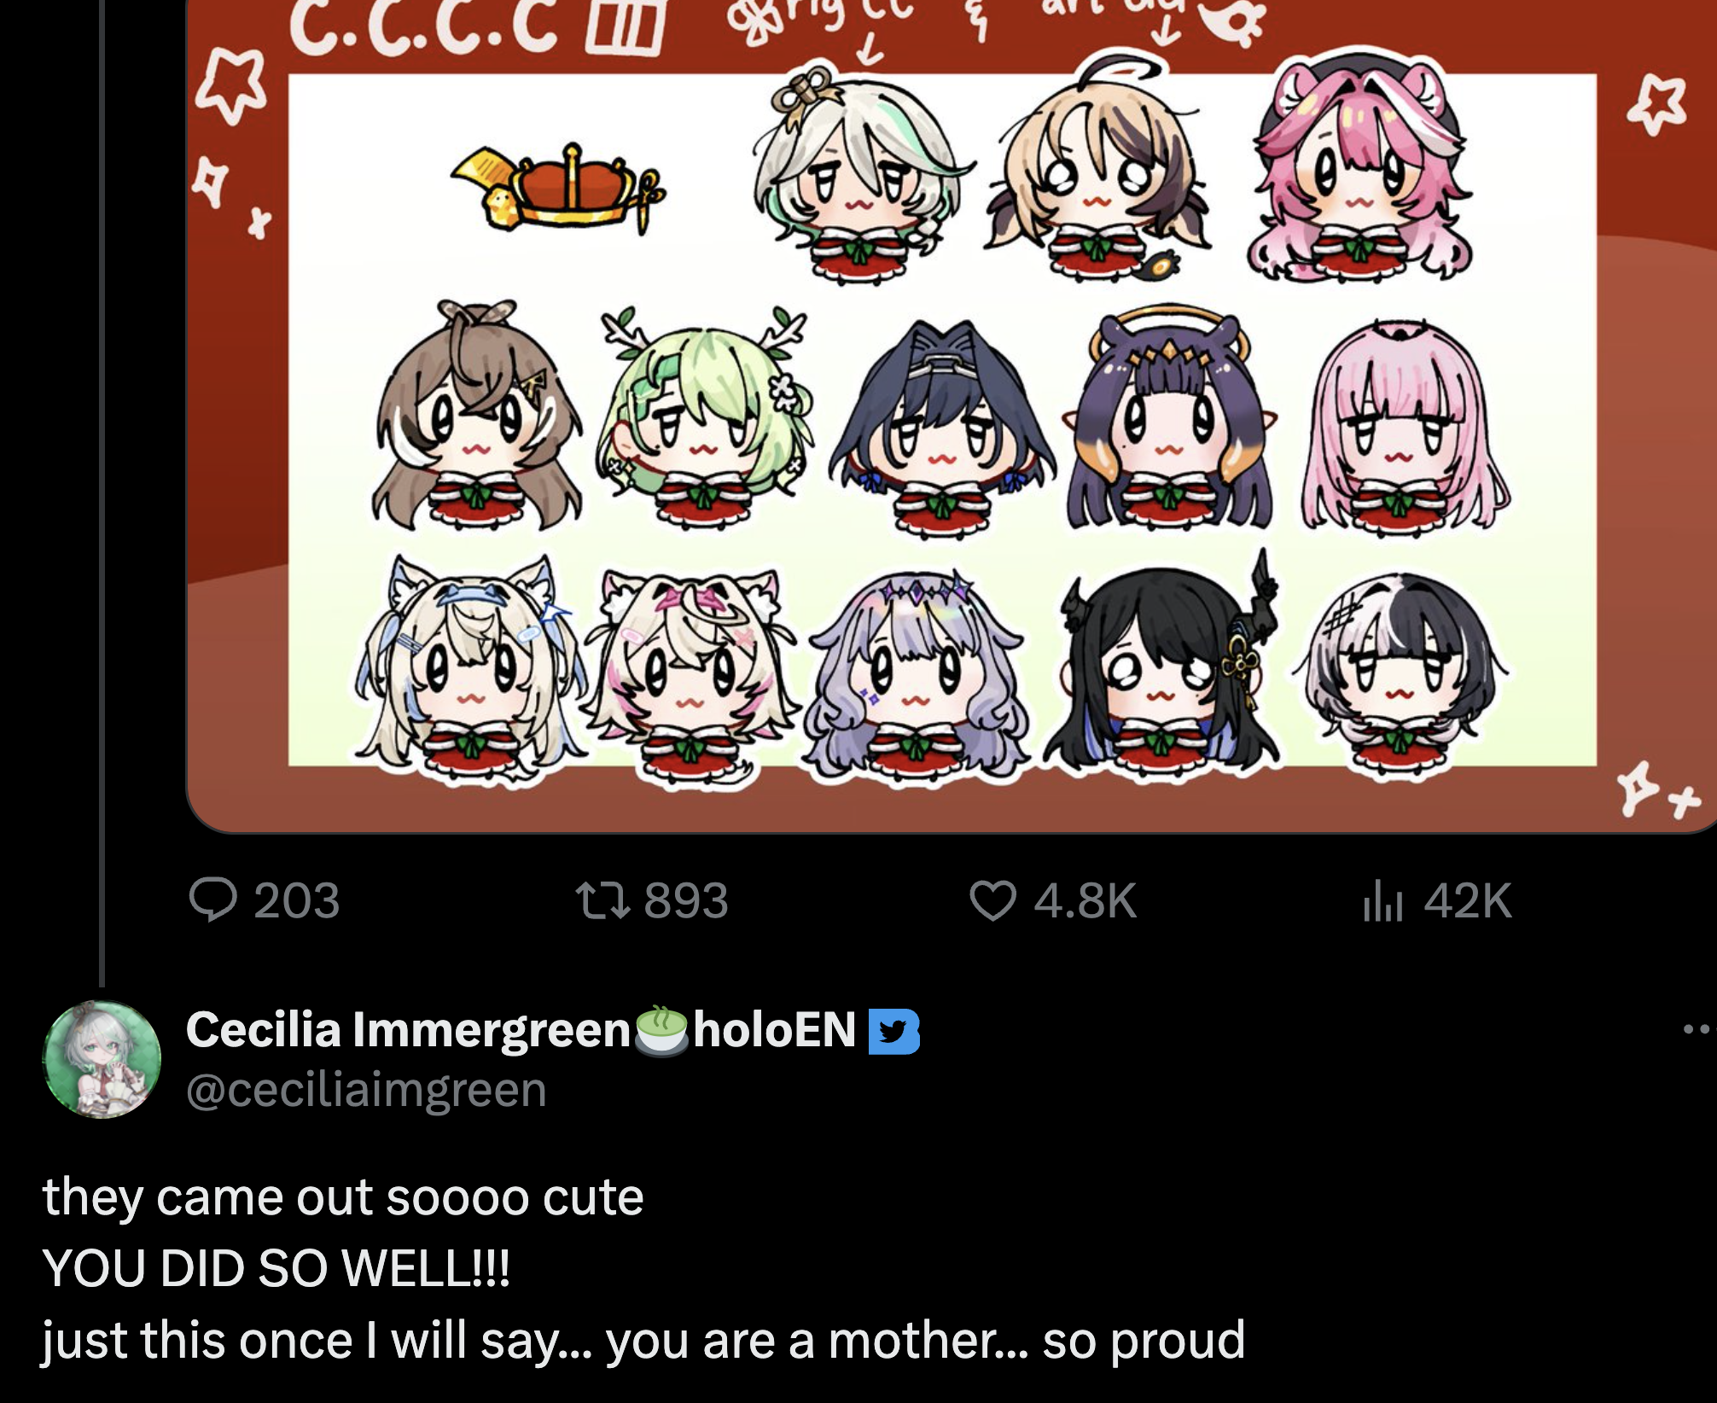Click the green-haired antler chibi character

coord(705,416)
